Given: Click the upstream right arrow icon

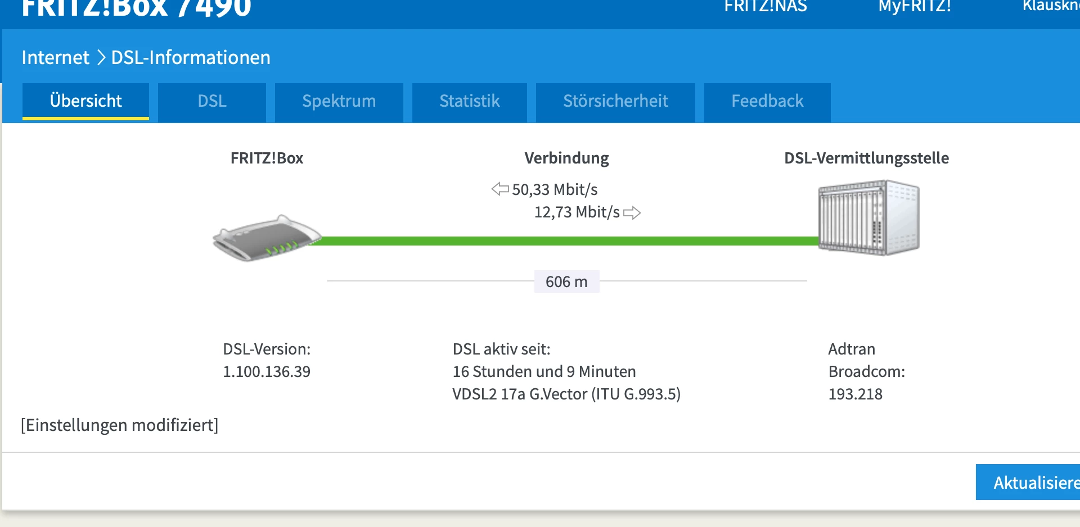Looking at the screenshot, I should pyautogui.click(x=632, y=213).
